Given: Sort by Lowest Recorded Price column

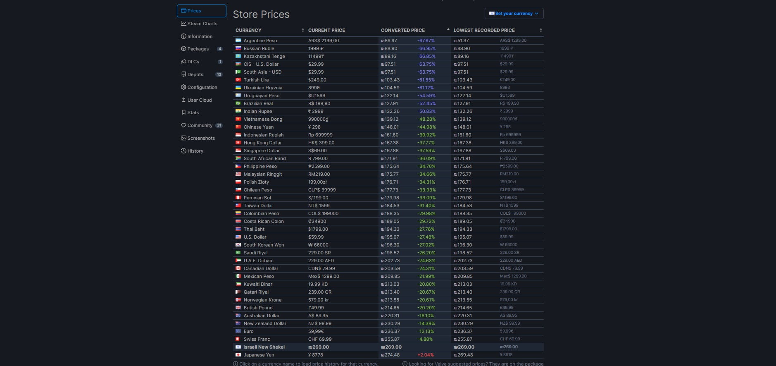Looking at the screenshot, I should pos(540,30).
